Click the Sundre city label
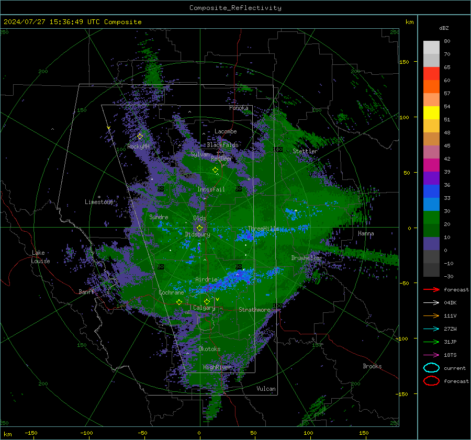Screen dimensions: 471x440 [x=159, y=217]
